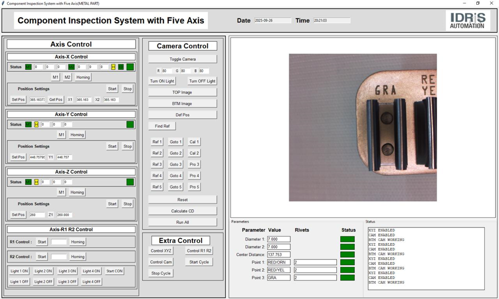This screenshot has height=299, width=499.
Task: Click the green Axis-Y status indicator
Action: (x=130, y=125)
